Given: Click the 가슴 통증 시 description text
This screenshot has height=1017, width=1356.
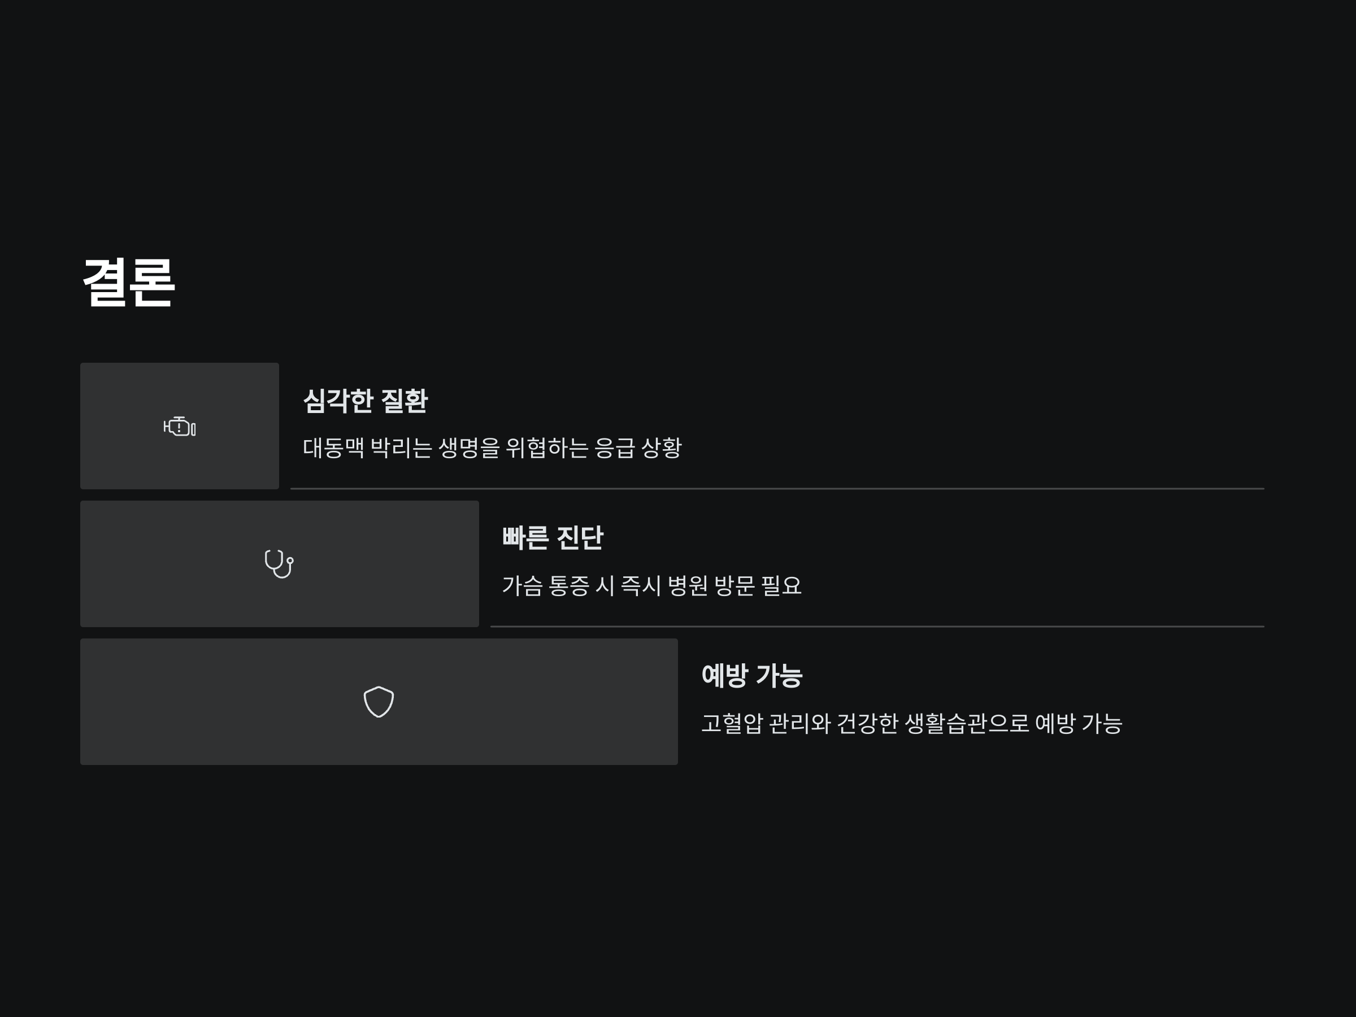Looking at the screenshot, I should pos(651,585).
